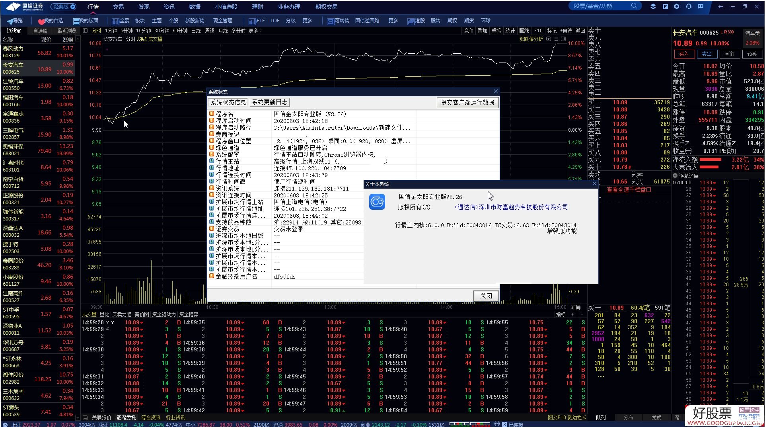The width and height of the screenshot is (765, 427).
Task: Open the chat message icon in the title bar
Action: pos(701,6)
